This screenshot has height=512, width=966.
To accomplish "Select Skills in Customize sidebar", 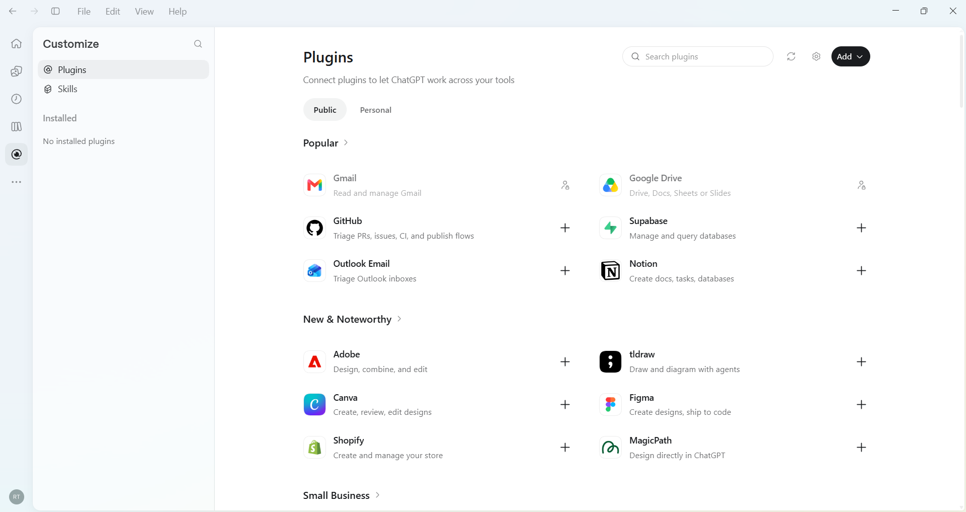I will tap(123, 89).
